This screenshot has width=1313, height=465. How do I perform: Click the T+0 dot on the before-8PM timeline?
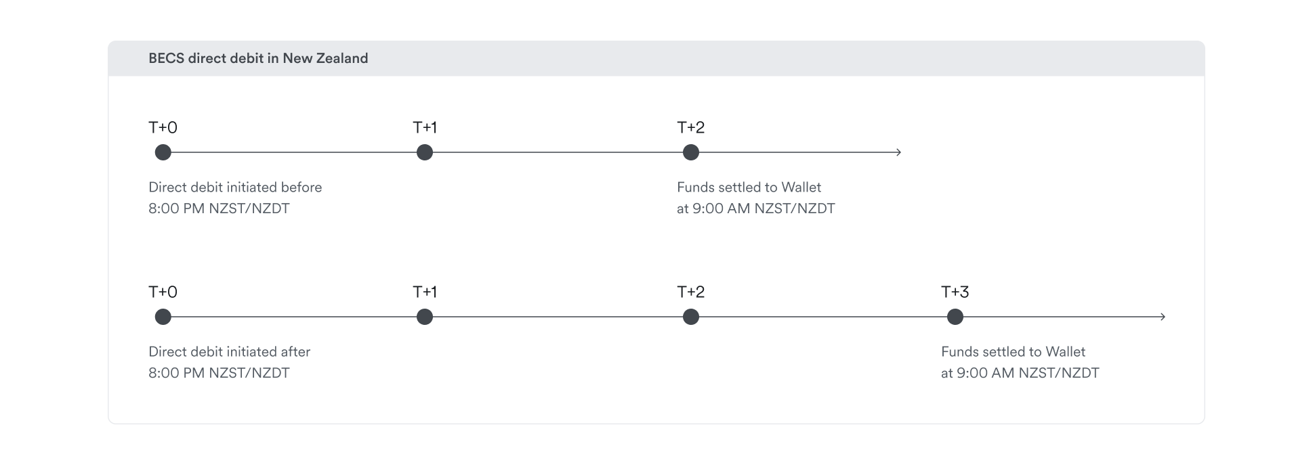point(163,152)
